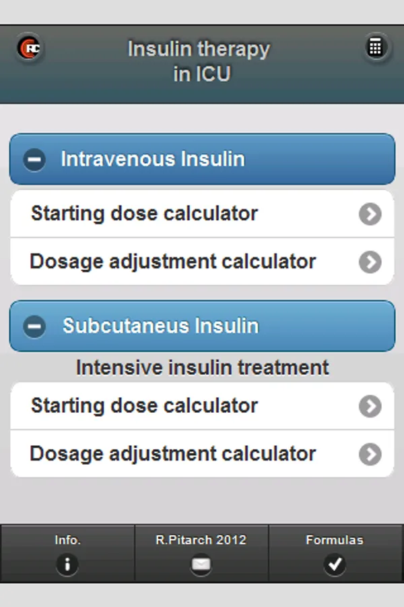
Task: Click the Formulas checkmark icon
Action: 335,564
